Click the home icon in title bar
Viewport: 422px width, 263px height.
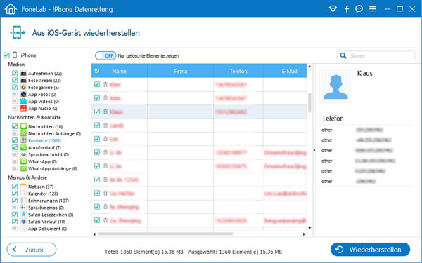click(x=11, y=9)
